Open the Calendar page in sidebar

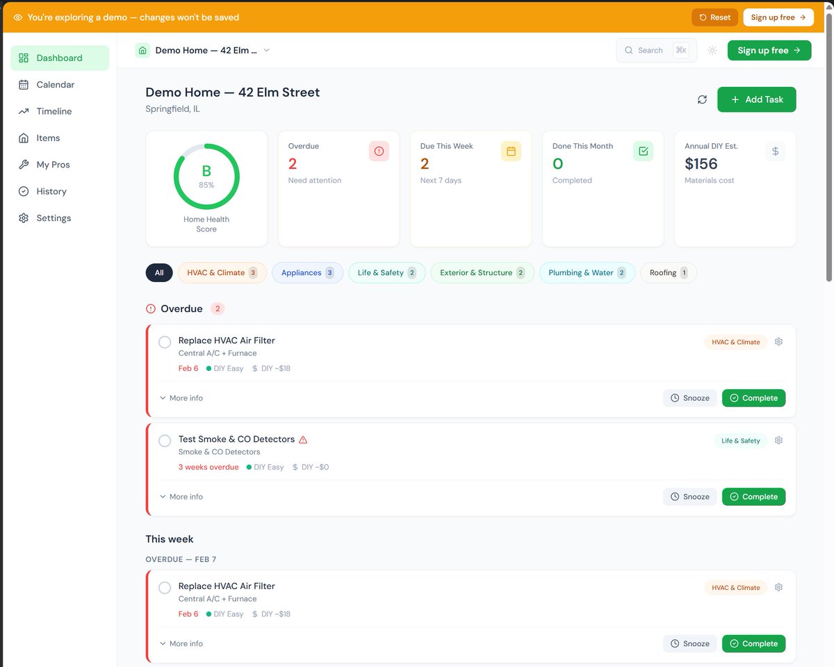point(60,85)
